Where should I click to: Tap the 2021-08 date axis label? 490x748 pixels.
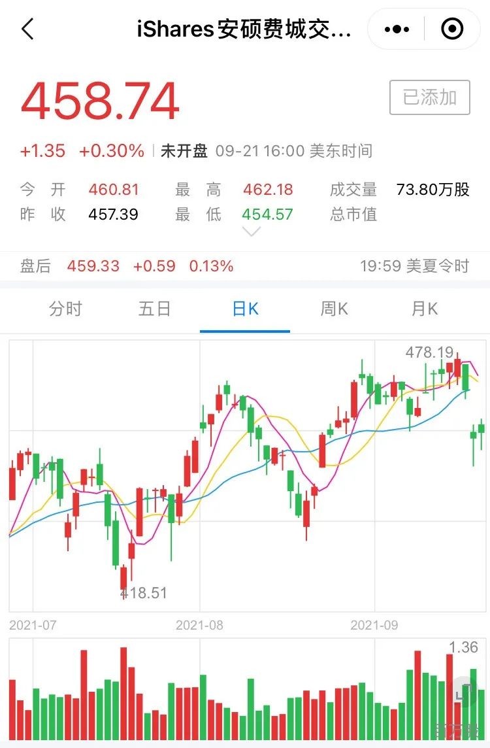tap(199, 625)
